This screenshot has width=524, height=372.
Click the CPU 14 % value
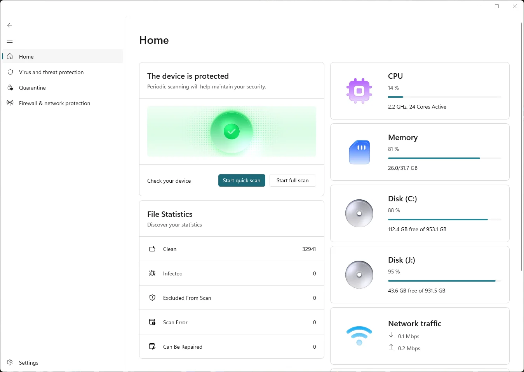click(x=393, y=88)
